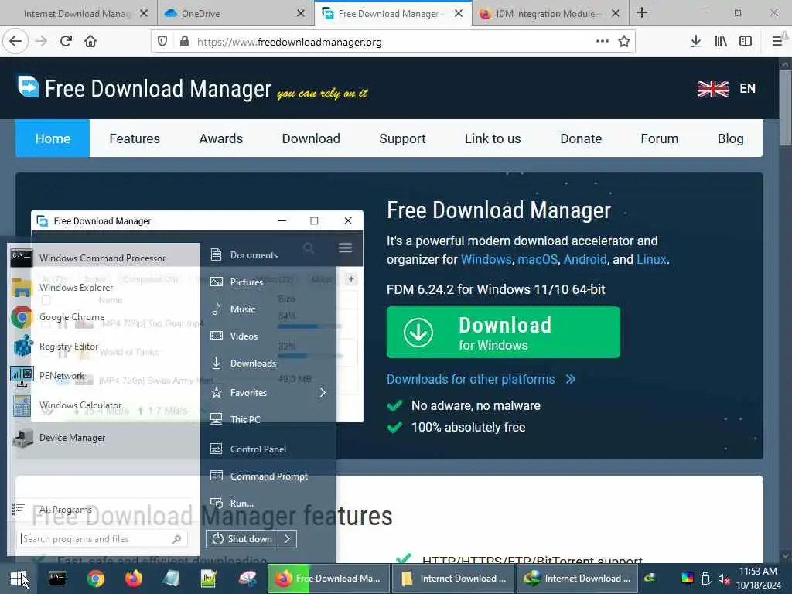Open the browser home page icon

[x=90, y=42]
